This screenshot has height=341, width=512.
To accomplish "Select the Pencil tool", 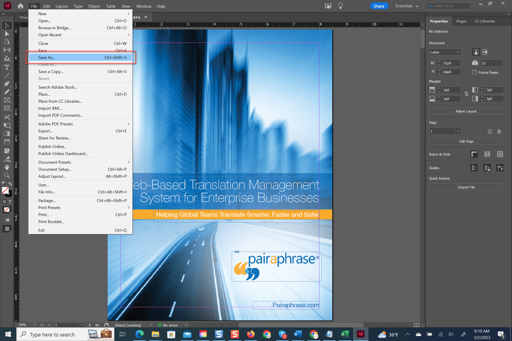I will pyautogui.click(x=7, y=92).
